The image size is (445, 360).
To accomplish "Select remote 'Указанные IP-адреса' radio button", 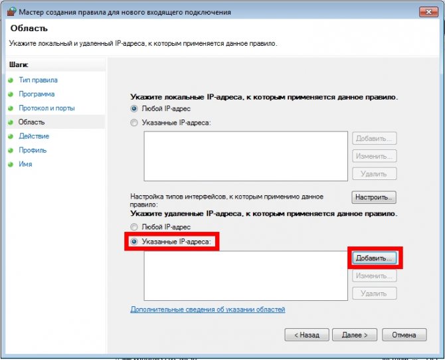I will [x=134, y=242].
